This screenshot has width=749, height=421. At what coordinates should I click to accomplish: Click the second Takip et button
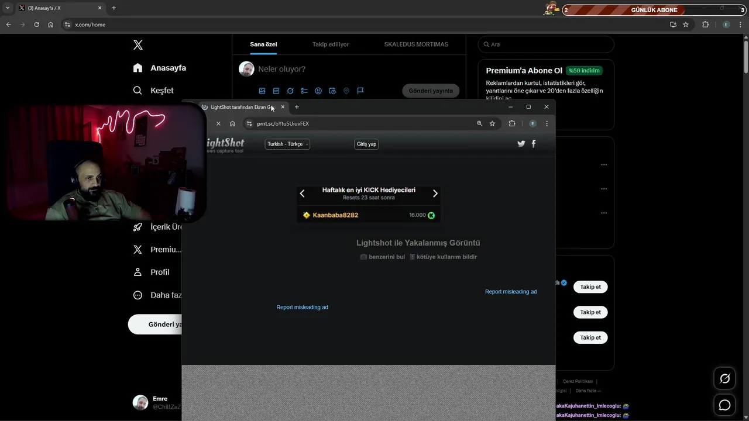590,312
